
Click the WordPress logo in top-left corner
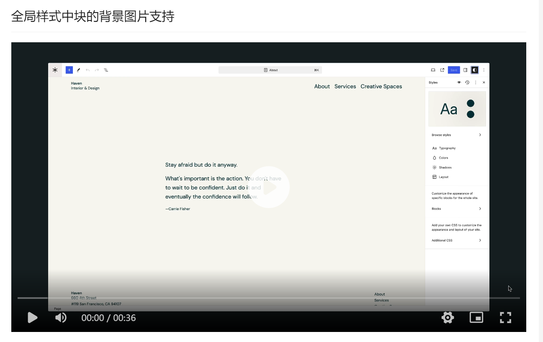(55, 70)
